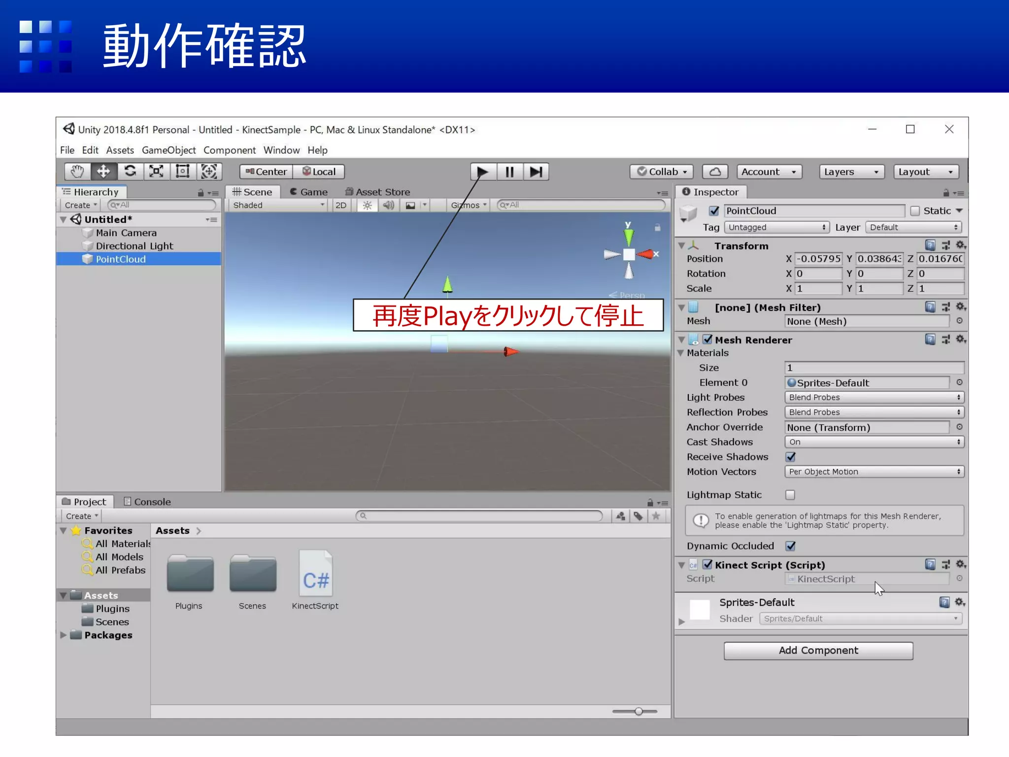The width and height of the screenshot is (1009, 757).
Task: Toggle Dynamic Occluded checkbox
Action: click(791, 546)
